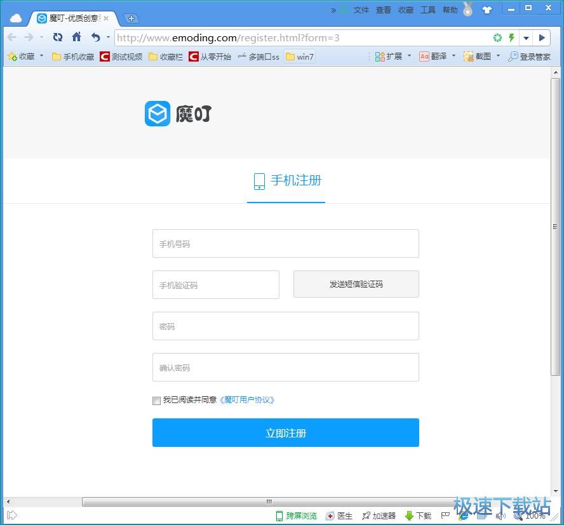The width and height of the screenshot is (564, 525).
Task: Open the 工具 menu
Action: (x=427, y=10)
